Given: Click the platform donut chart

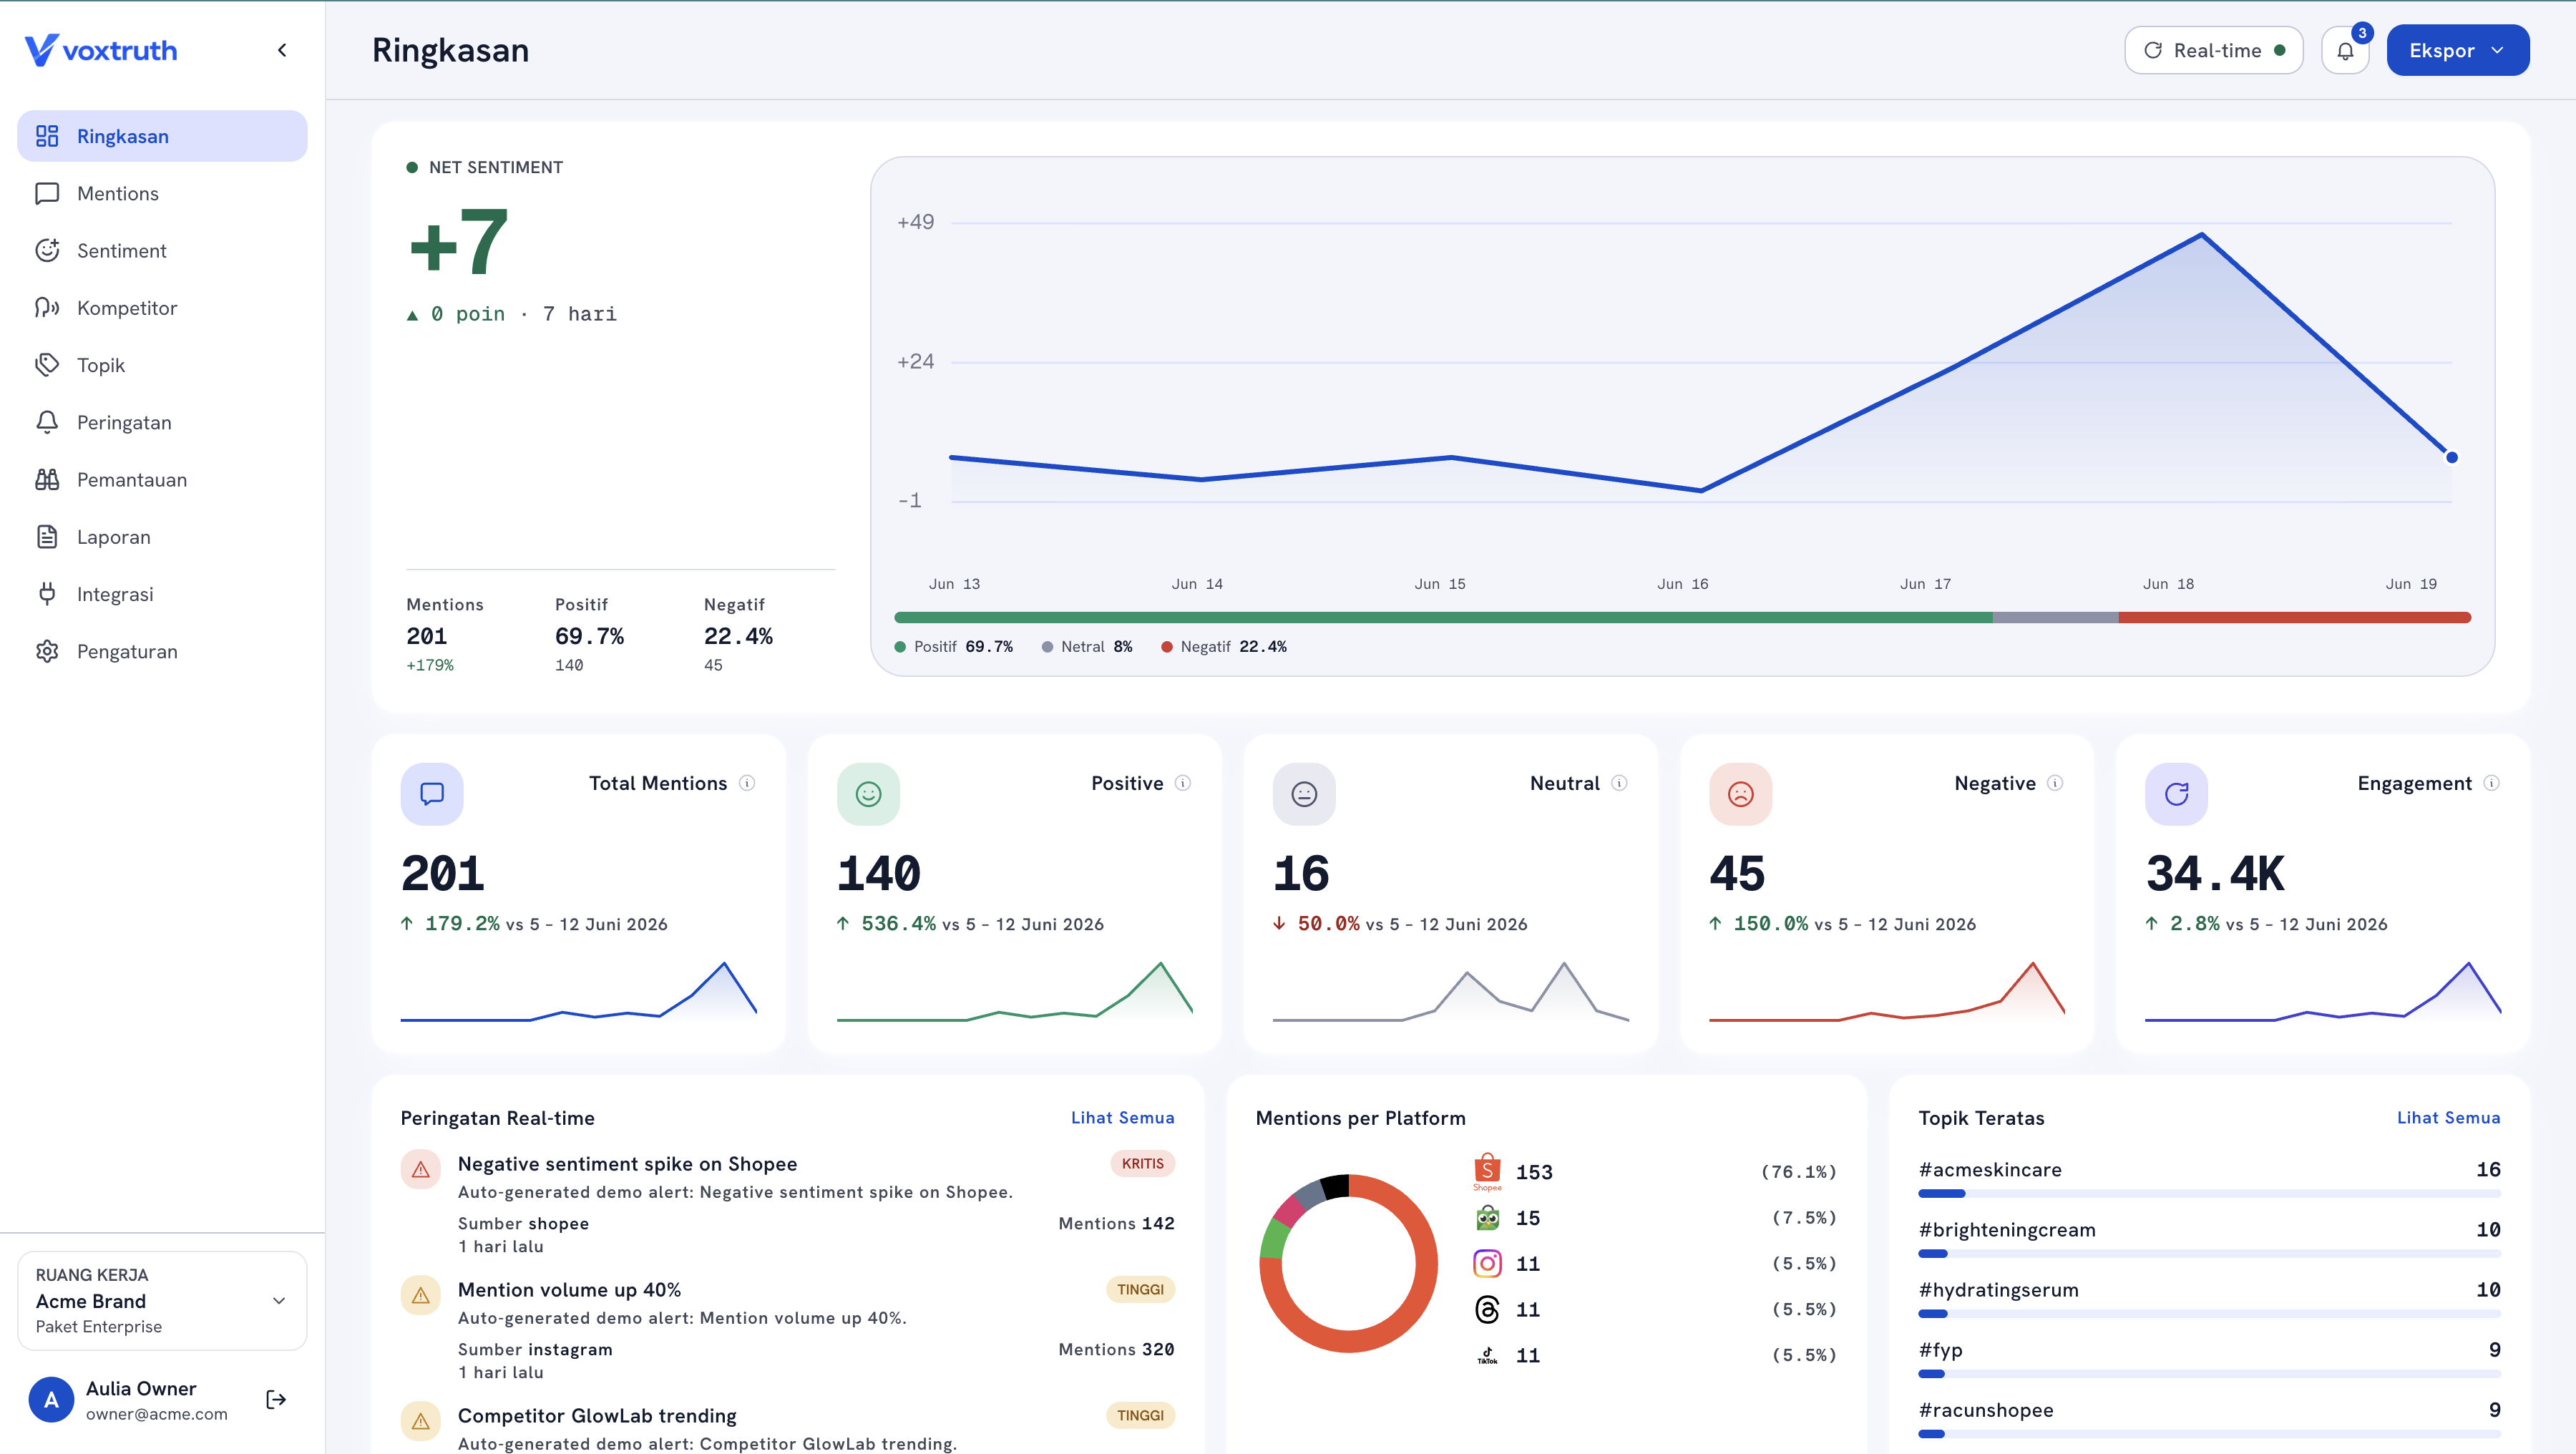Looking at the screenshot, I should point(1348,1263).
